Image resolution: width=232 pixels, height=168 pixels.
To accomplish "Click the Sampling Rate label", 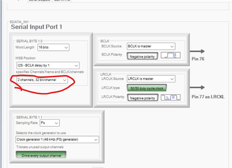I will 26,123.
